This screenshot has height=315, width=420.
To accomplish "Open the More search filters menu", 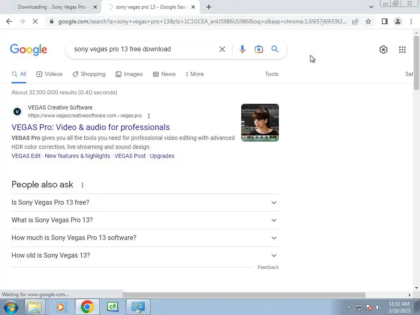I will tap(194, 74).
